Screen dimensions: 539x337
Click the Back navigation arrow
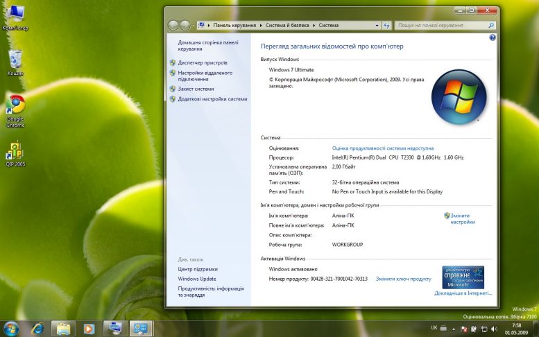pos(173,25)
